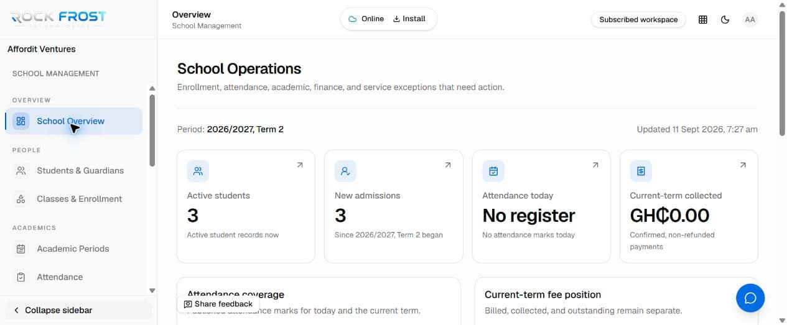
Task: Click the Attendance today calendar-check icon
Action: click(493, 171)
